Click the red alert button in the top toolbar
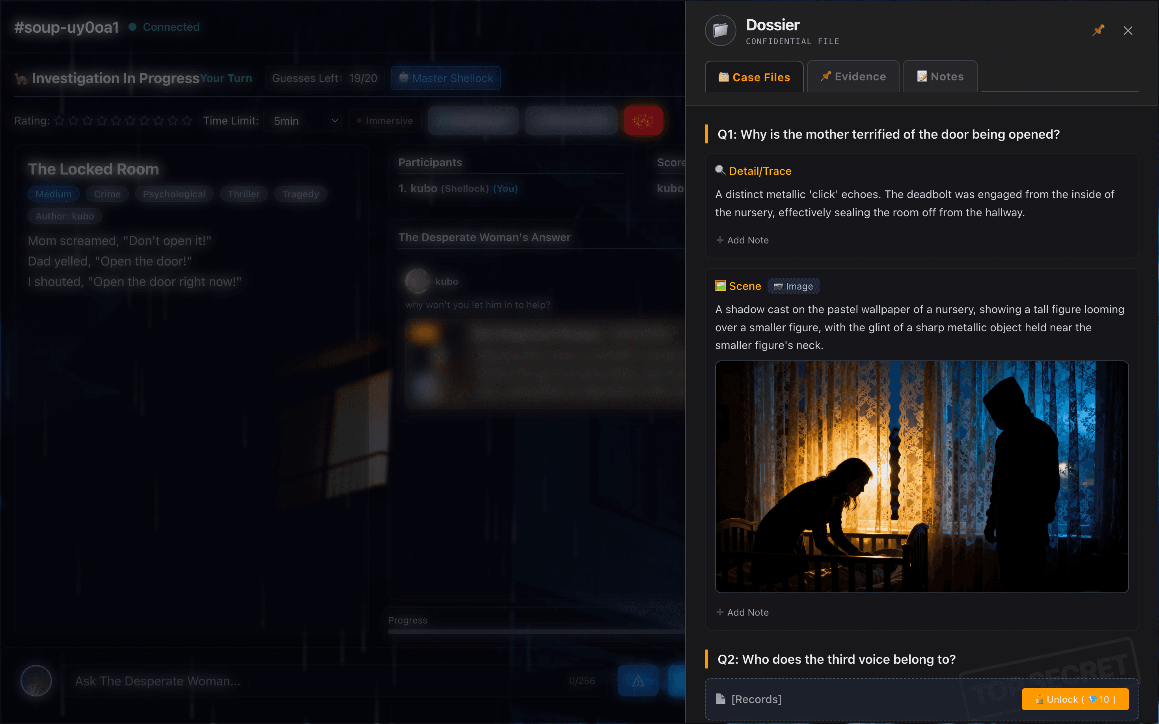The height and width of the screenshot is (724, 1159). coord(643,121)
